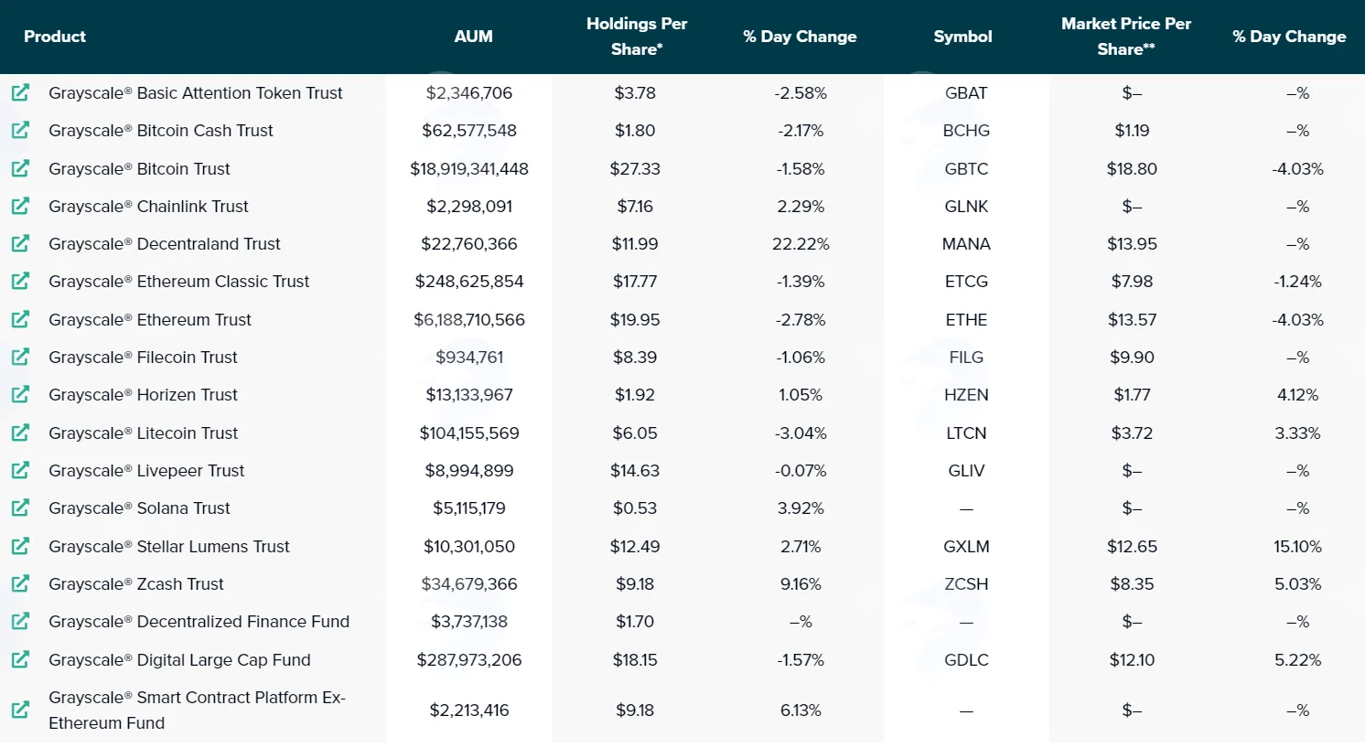
Task: Open external link icon for Digital Large Cap Fund
Action: (x=20, y=659)
